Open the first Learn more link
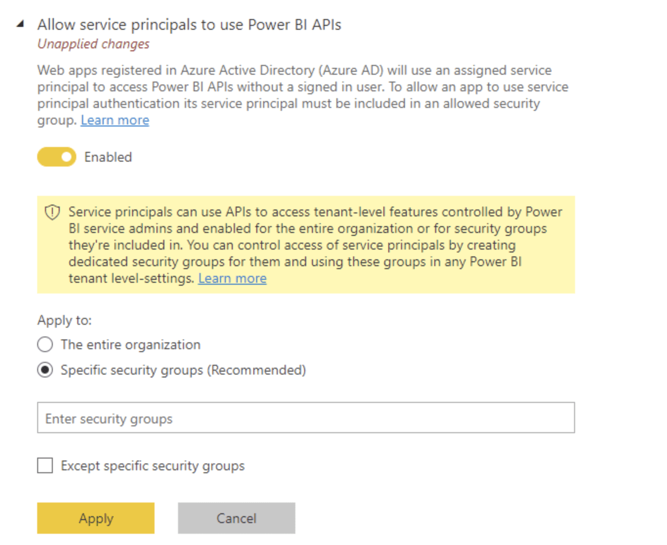 [x=115, y=120]
